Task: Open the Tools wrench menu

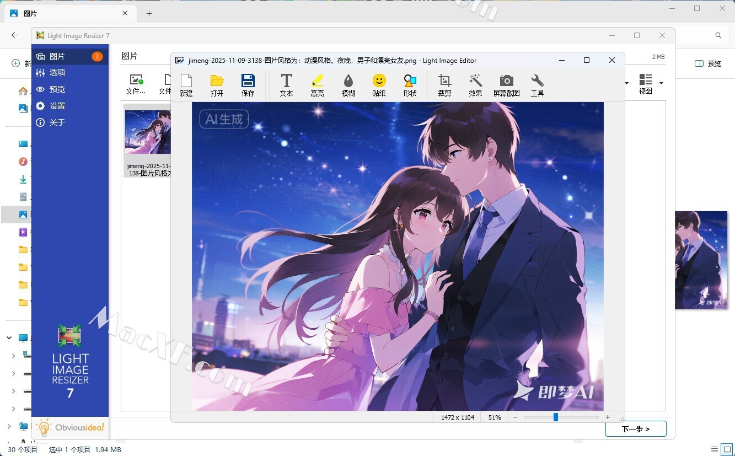Action: pos(537,85)
